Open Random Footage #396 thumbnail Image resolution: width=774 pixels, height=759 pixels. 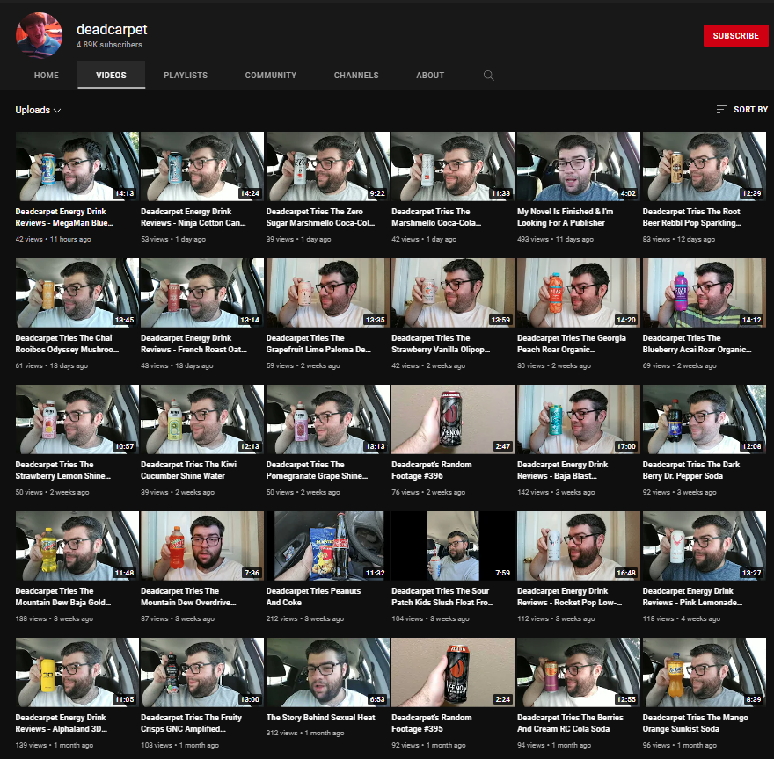coord(453,419)
